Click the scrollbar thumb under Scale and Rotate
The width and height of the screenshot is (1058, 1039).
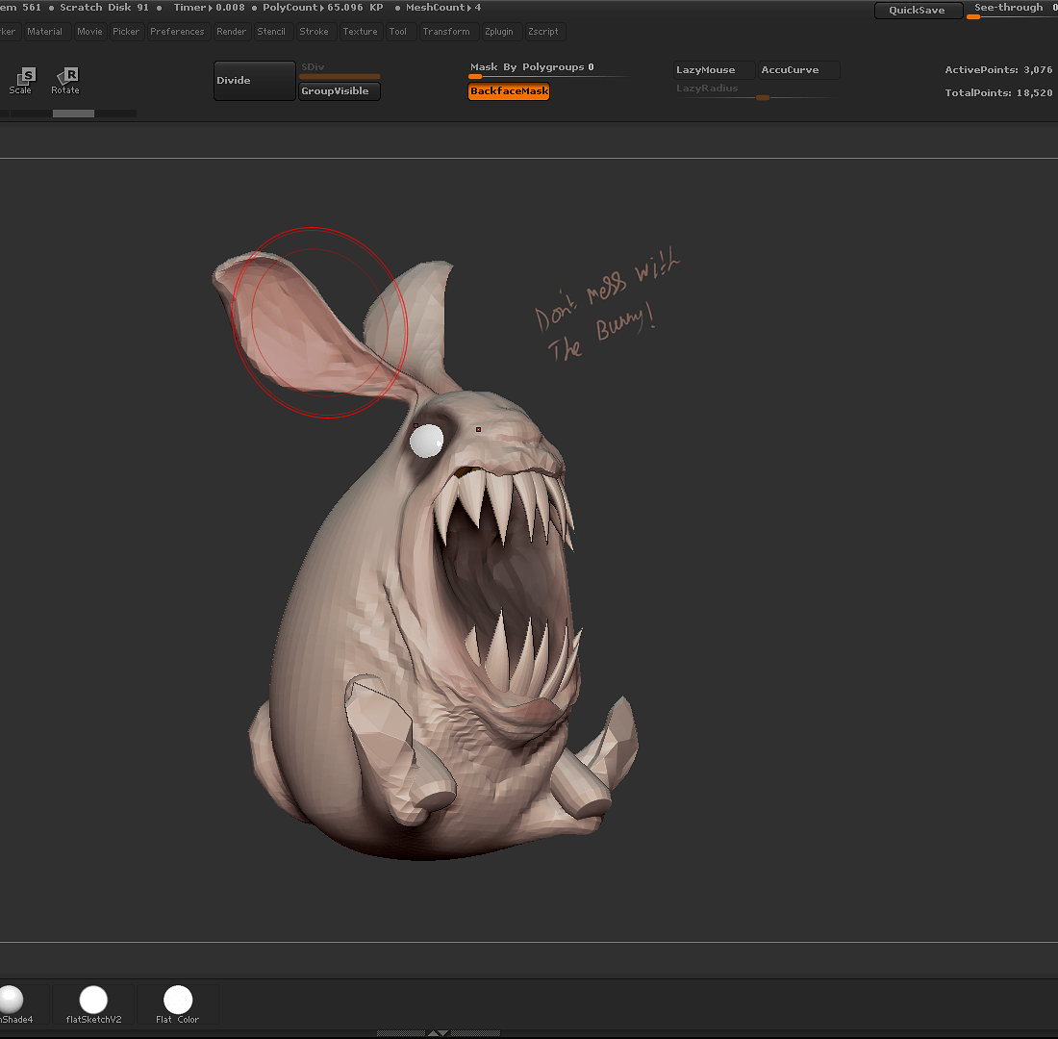(73, 114)
